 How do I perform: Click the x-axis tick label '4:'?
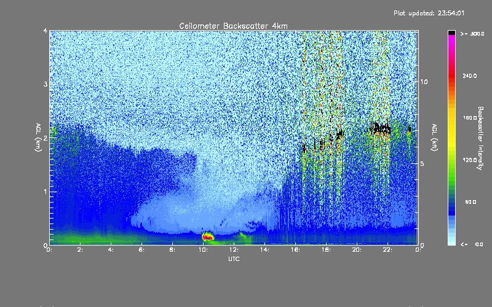(x=111, y=250)
